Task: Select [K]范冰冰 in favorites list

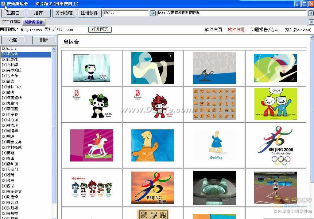Action: point(26,59)
